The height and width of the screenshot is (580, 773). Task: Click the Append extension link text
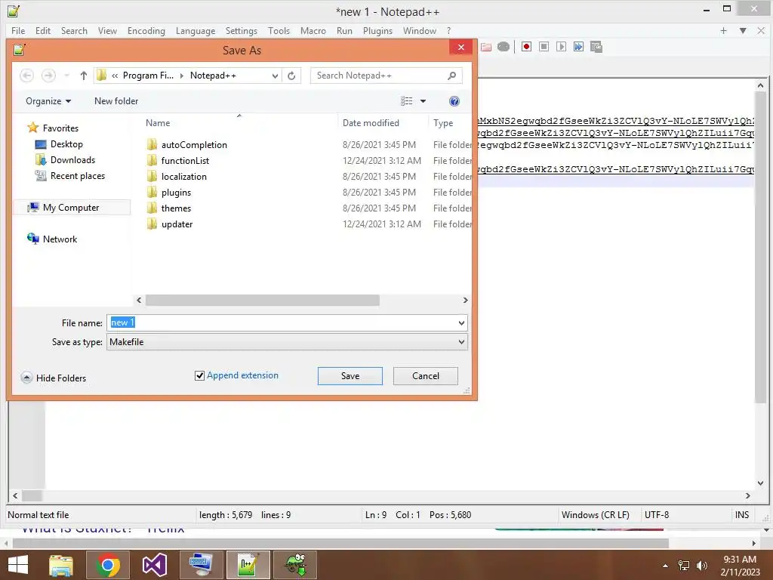(242, 375)
